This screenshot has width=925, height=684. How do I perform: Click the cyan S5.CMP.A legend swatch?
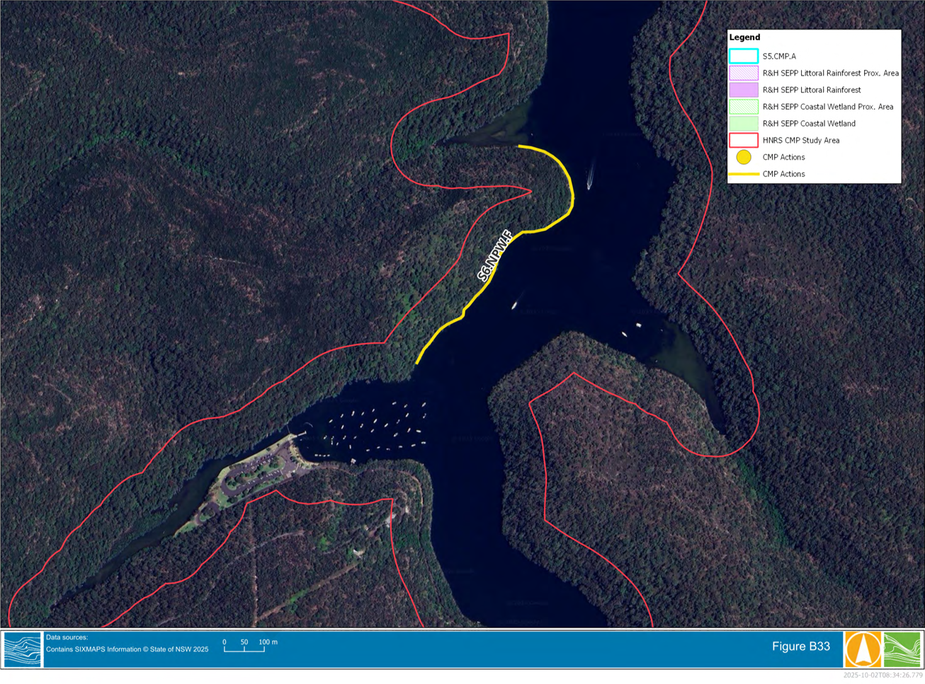[x=744, y=56]
